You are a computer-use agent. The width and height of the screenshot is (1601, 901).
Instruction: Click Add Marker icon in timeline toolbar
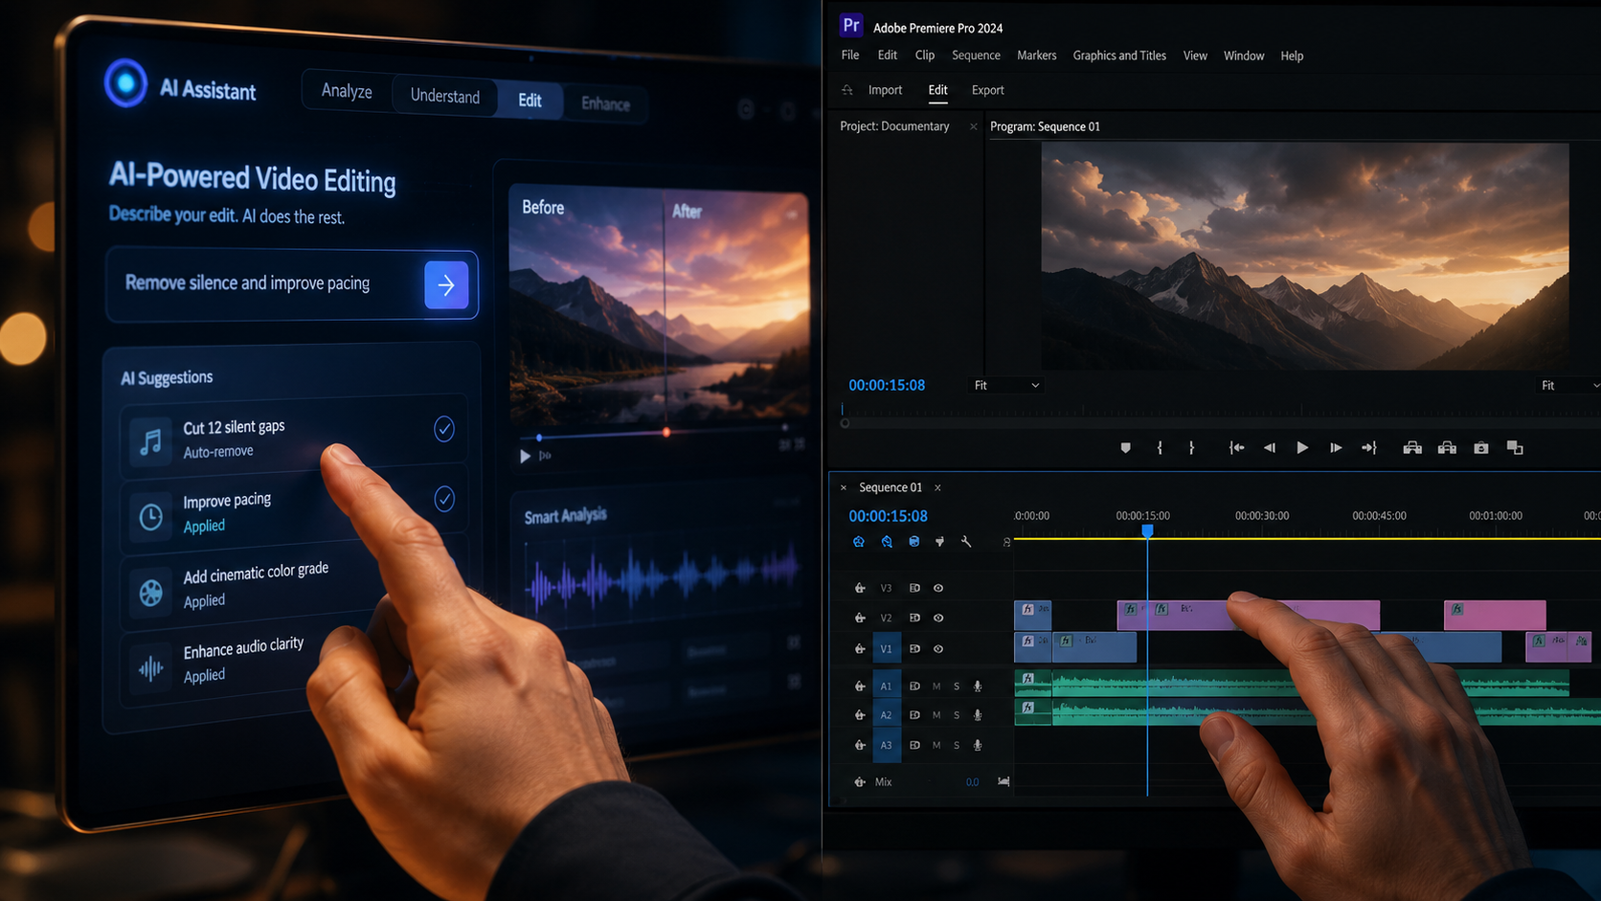click(940, 542)
